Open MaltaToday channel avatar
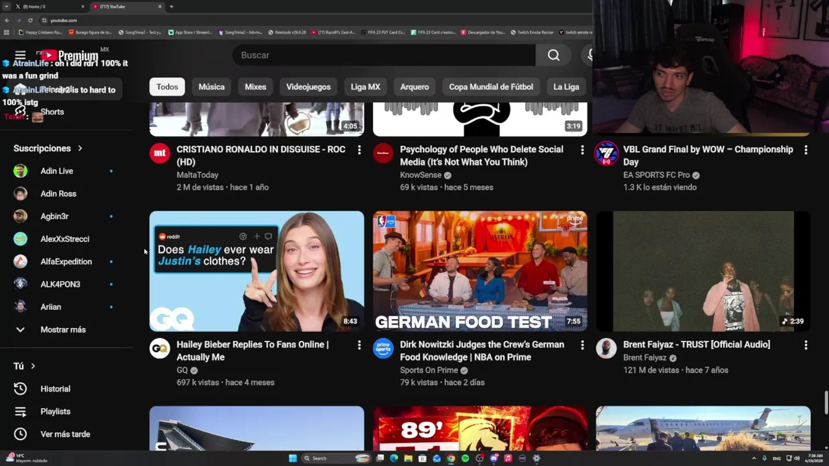 pos(160,153)
